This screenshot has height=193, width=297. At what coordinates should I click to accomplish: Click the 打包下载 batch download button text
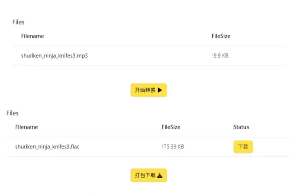click(145, 175)
